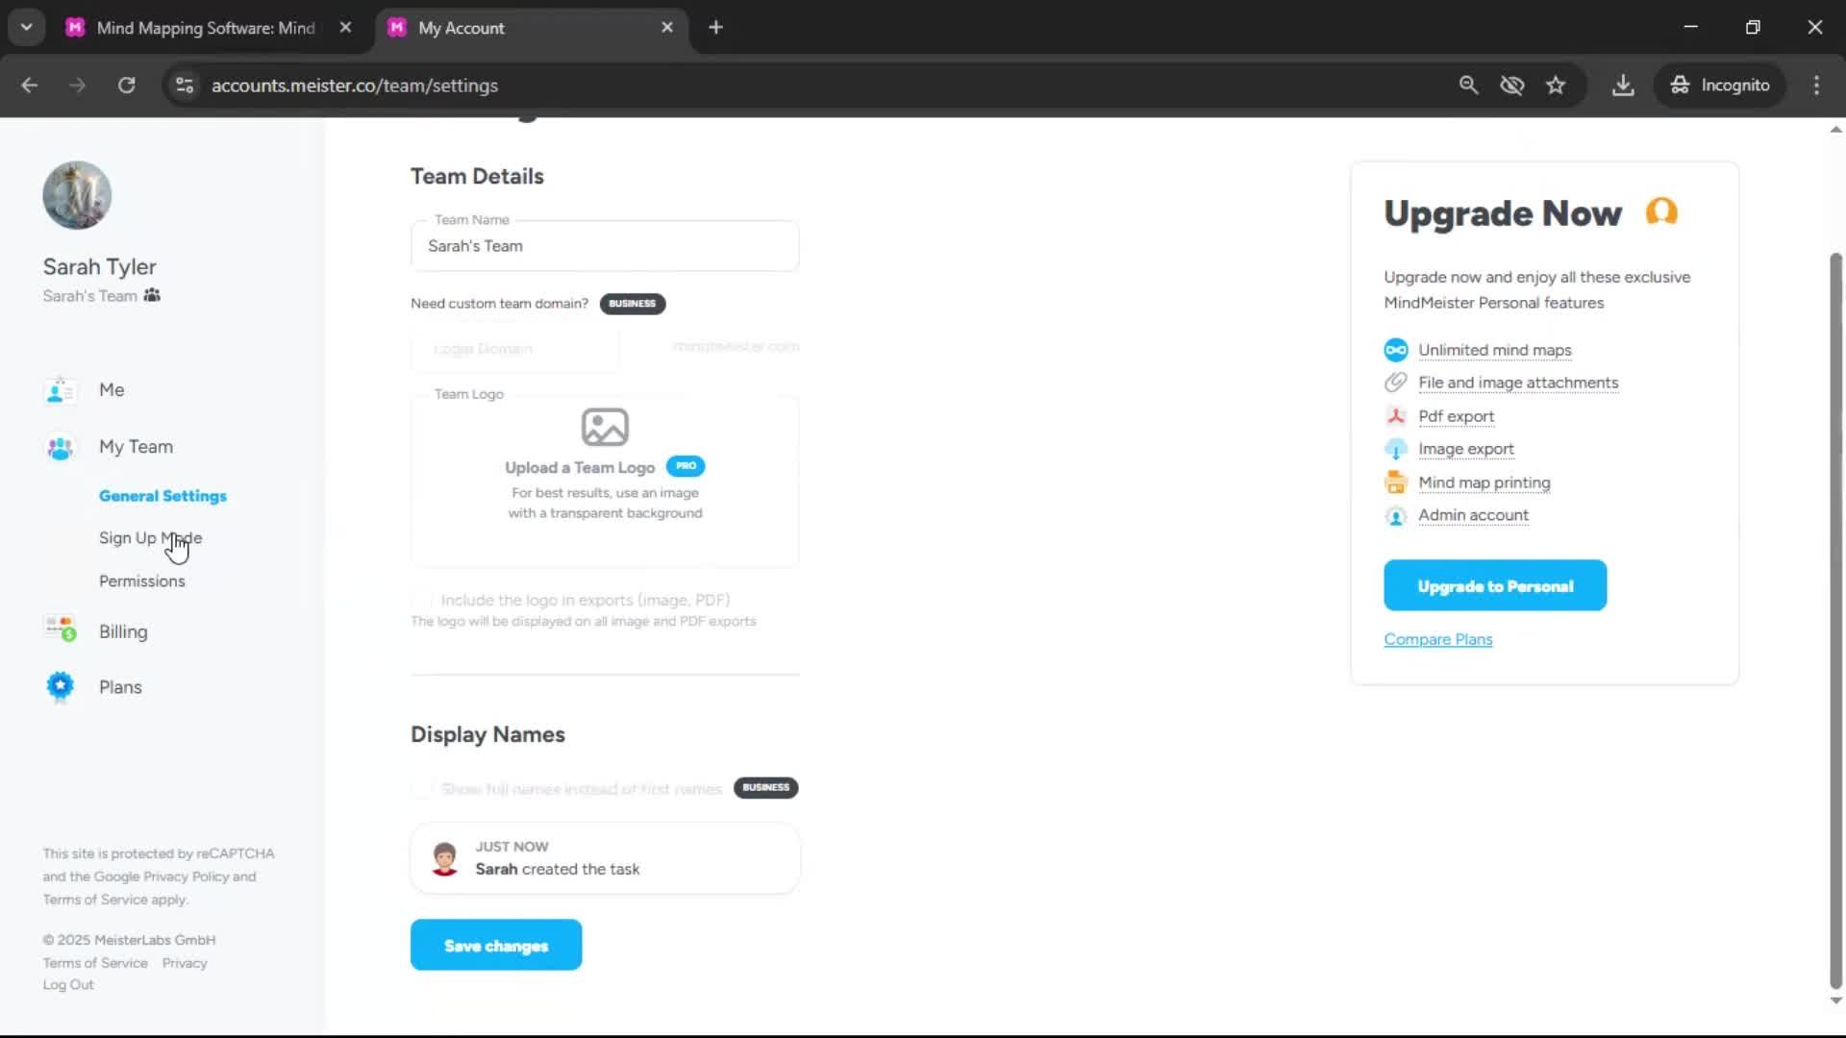The width and height of the screenshot is (1846, 1038).
Task: Close the Mind Mapping Software tab
Action: [x=346, y=28]
